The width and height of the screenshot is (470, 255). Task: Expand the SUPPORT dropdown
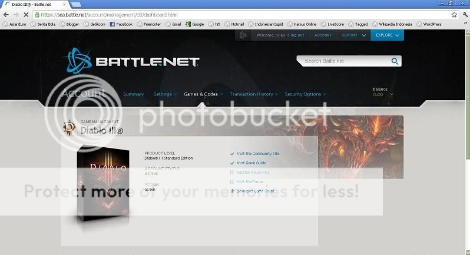tap(354, 35)
